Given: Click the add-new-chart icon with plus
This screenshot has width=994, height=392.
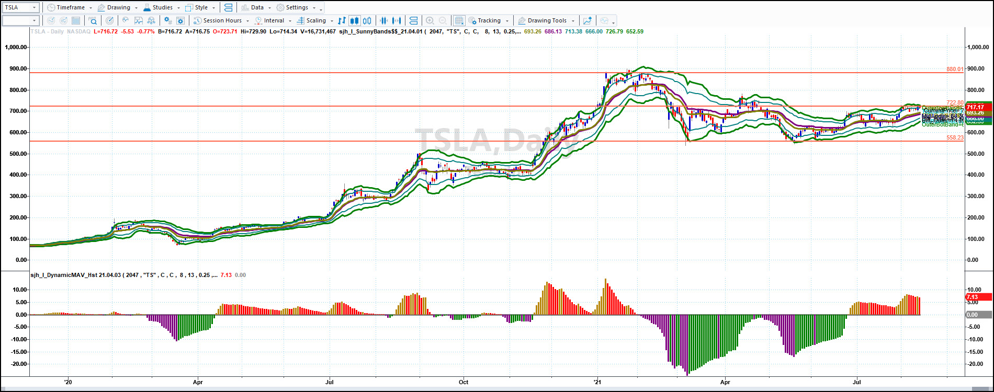Looking at the screenshot, I should [x=588, y=21].
